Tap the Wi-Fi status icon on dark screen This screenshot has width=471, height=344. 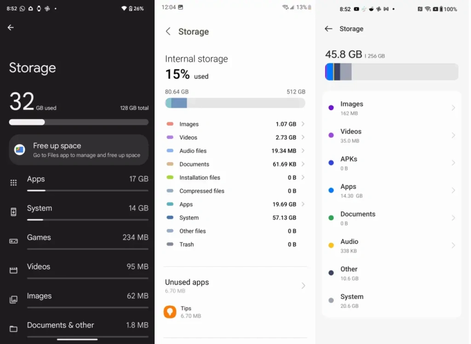pyautogui.click(x=123, y=8)
